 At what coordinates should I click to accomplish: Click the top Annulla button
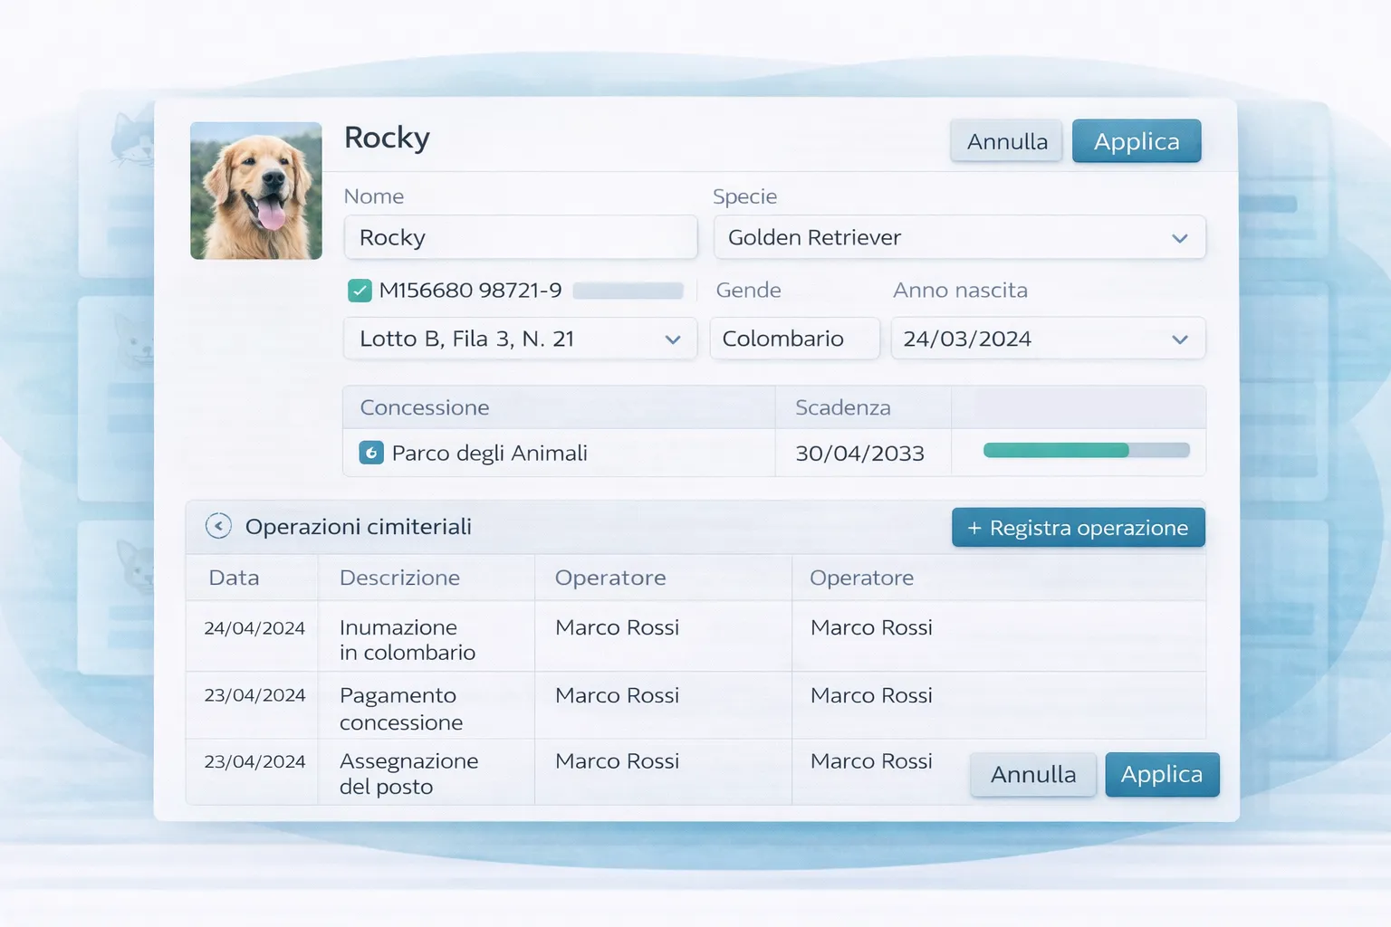[x=1006, y=141]
